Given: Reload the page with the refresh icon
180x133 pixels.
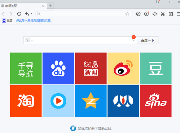Looking at the screenshot, I should pos(19,14).
